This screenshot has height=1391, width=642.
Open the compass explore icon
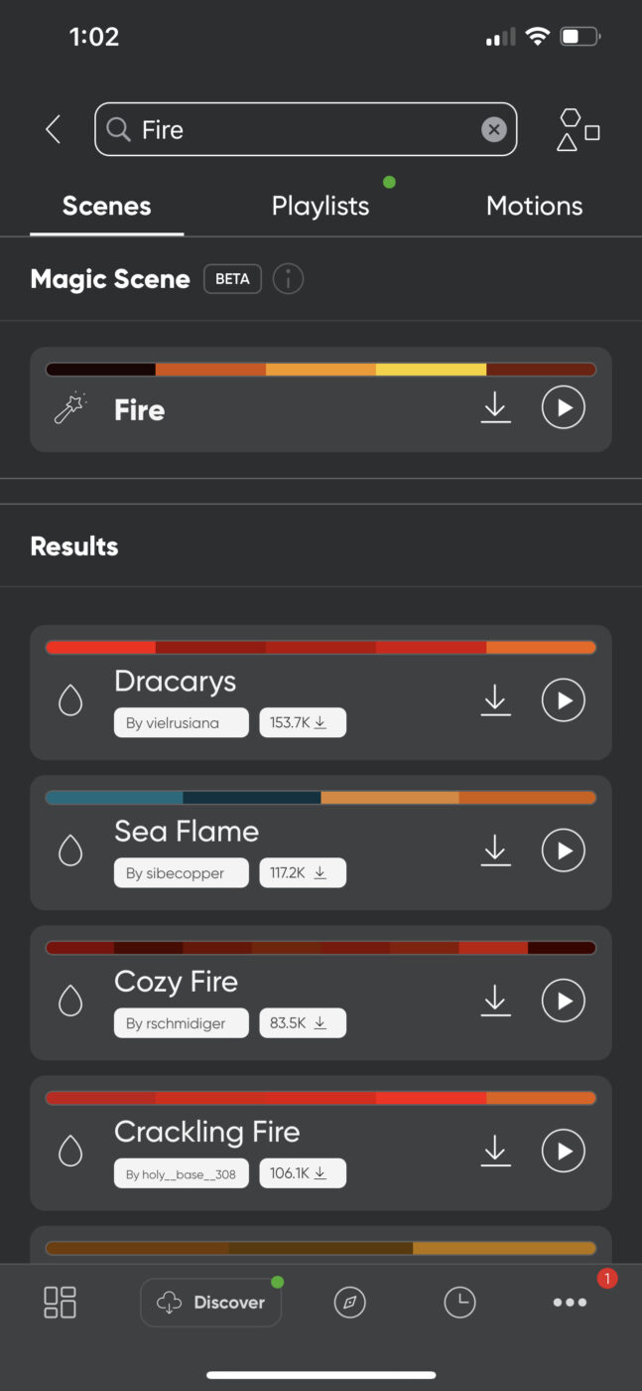pos(349,1303)
